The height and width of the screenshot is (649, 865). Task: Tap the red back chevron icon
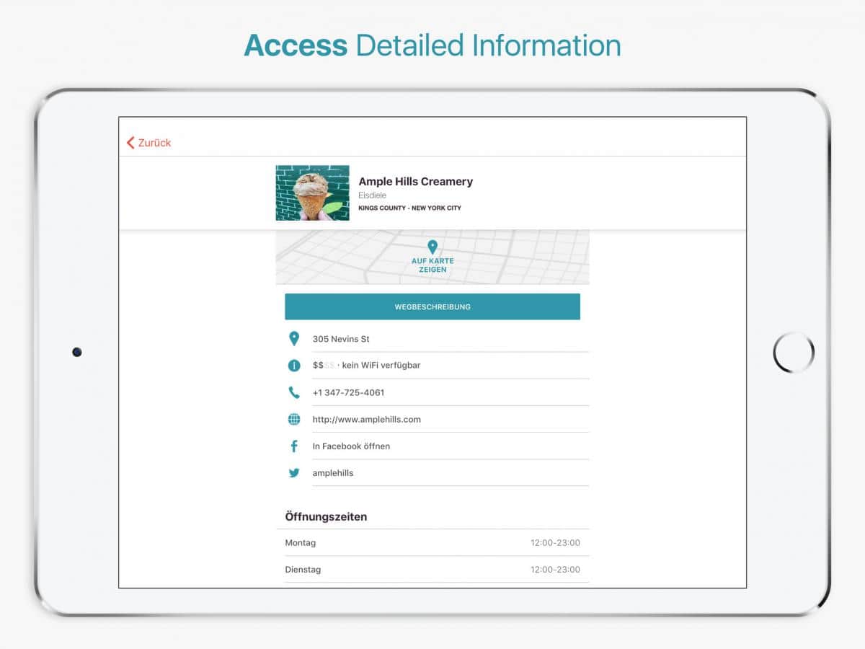click(130, 143)
